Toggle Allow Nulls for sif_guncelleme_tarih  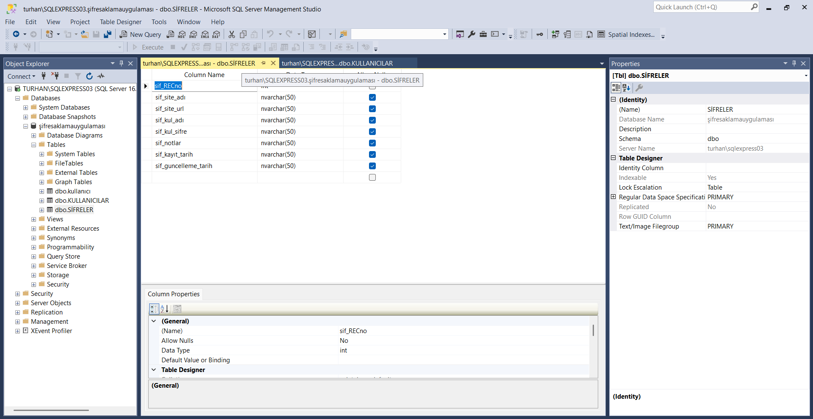click(372, 166)
